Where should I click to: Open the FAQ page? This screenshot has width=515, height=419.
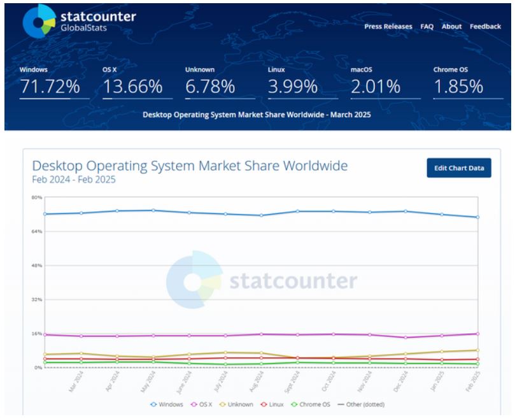pyautogui.click(x=427, y=27)
